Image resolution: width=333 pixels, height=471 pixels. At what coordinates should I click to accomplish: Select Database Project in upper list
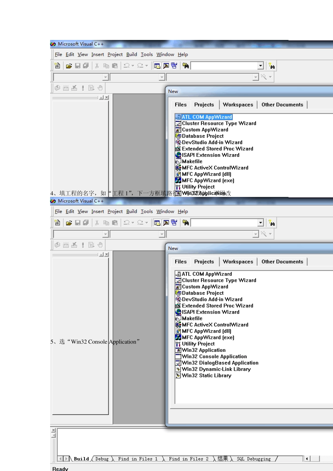pyautogui.click(x=199, y=136)
